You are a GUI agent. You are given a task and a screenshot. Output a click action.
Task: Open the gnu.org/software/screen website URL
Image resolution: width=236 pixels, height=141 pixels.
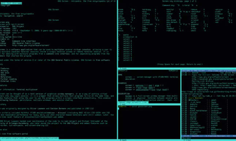pyautogui.click(x=31, y=45)
